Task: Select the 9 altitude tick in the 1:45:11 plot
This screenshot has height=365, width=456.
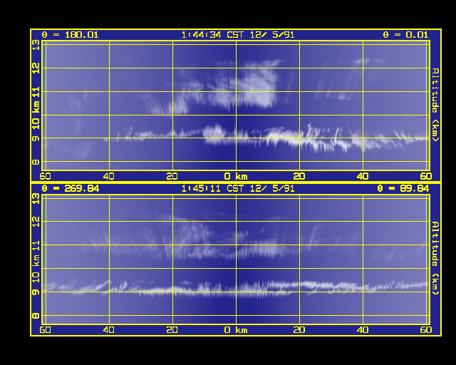Action: coord(36,292)
